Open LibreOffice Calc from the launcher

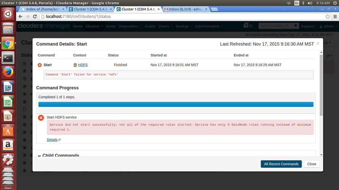[x=8, y=102]
